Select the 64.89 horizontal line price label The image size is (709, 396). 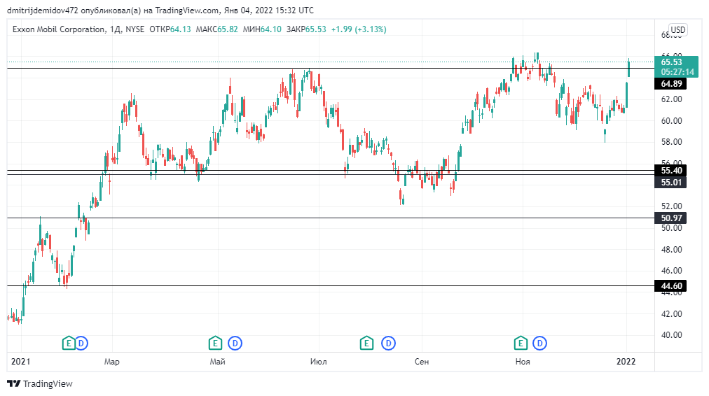[671, 83]
